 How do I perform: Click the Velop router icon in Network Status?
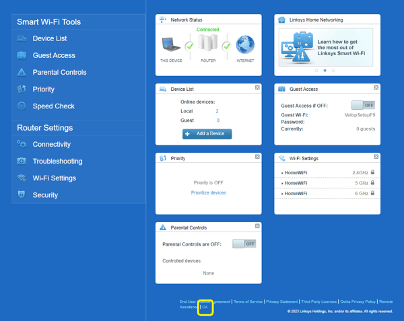click(207, 42)
